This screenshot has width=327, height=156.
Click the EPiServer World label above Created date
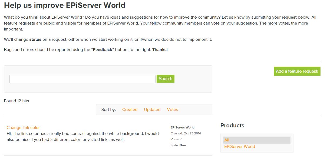click(183, 127)
